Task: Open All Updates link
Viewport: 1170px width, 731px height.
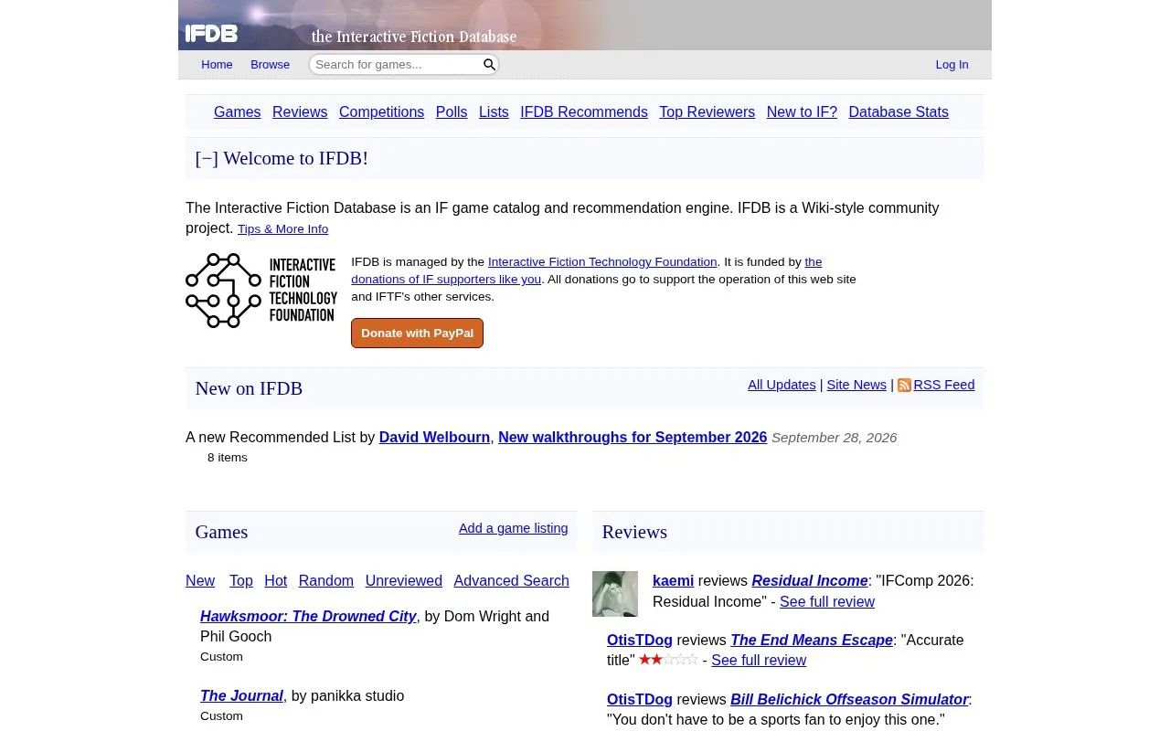Action: point(782,385)
